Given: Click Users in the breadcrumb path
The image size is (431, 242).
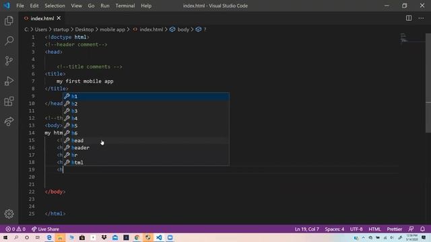Looking at the screenshot, I should pyautogui.click(x=40, y=30).
